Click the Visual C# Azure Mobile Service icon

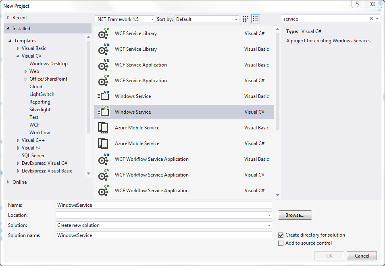pyautogui.click(x=103, y=143)
